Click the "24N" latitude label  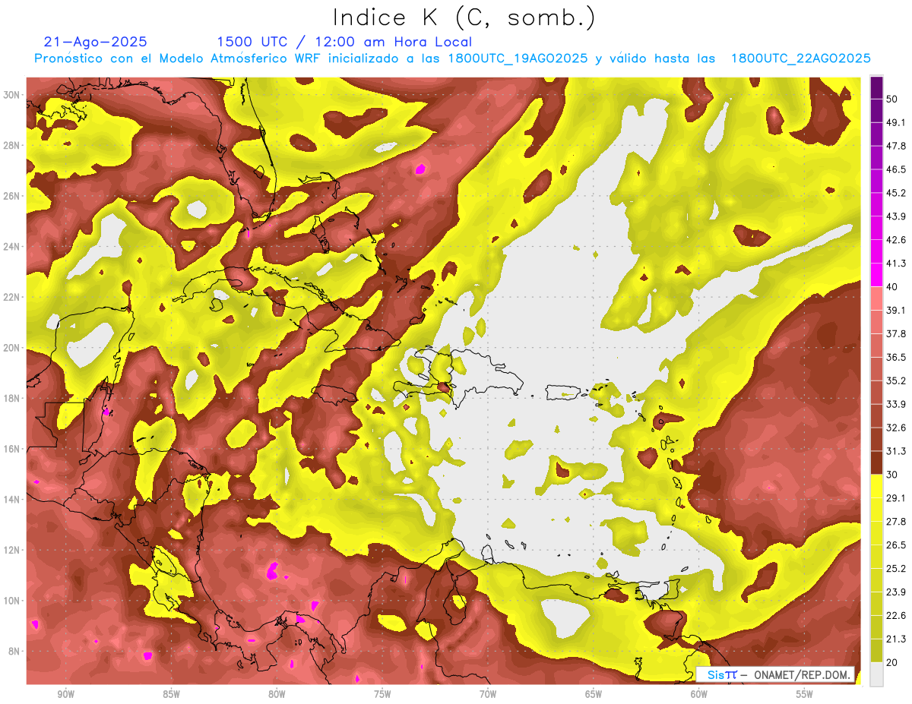click(x=11, y=247)
